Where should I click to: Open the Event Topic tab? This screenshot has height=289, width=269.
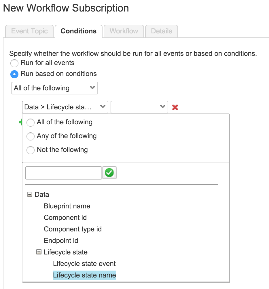29,31
